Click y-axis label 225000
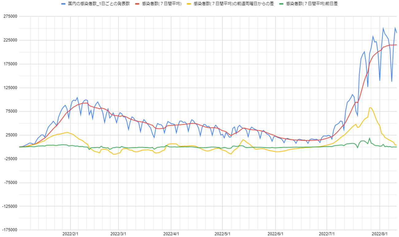The image size is (399, 237). coord(10,40)
